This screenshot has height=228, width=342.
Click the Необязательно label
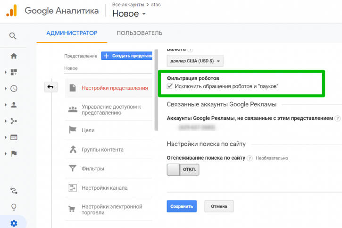click(272, 158)
